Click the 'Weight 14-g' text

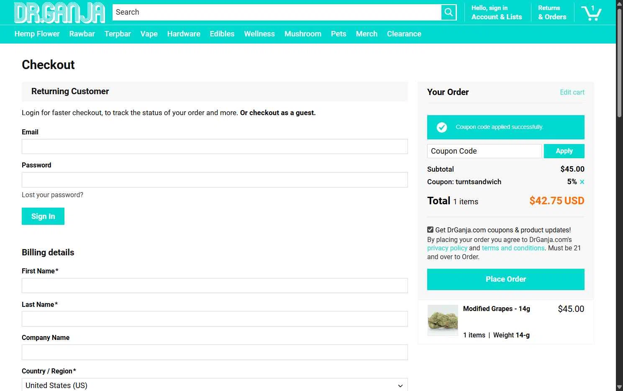(x=511, y=335)
